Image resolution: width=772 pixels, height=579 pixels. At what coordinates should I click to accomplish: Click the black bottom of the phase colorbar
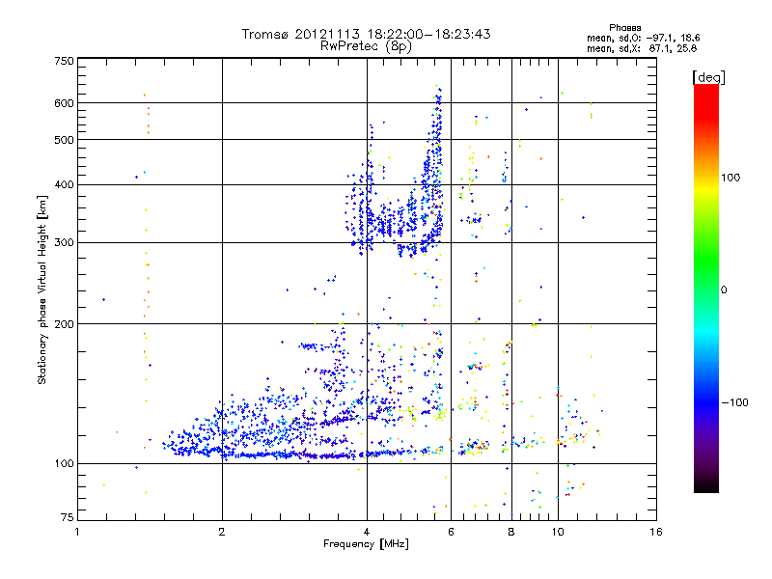point(706,486)
